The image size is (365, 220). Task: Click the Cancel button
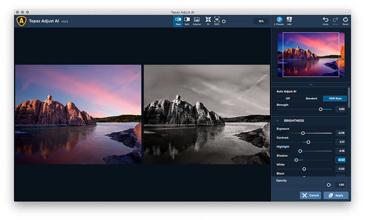[x=310, y=195]
